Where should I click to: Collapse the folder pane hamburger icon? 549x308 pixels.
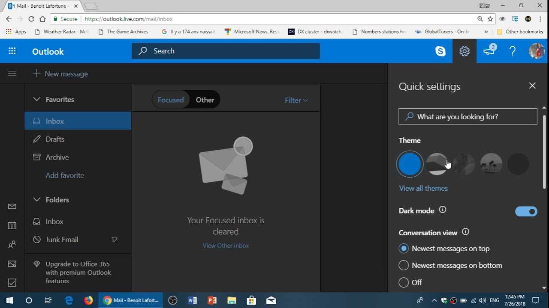pos(12,74)
